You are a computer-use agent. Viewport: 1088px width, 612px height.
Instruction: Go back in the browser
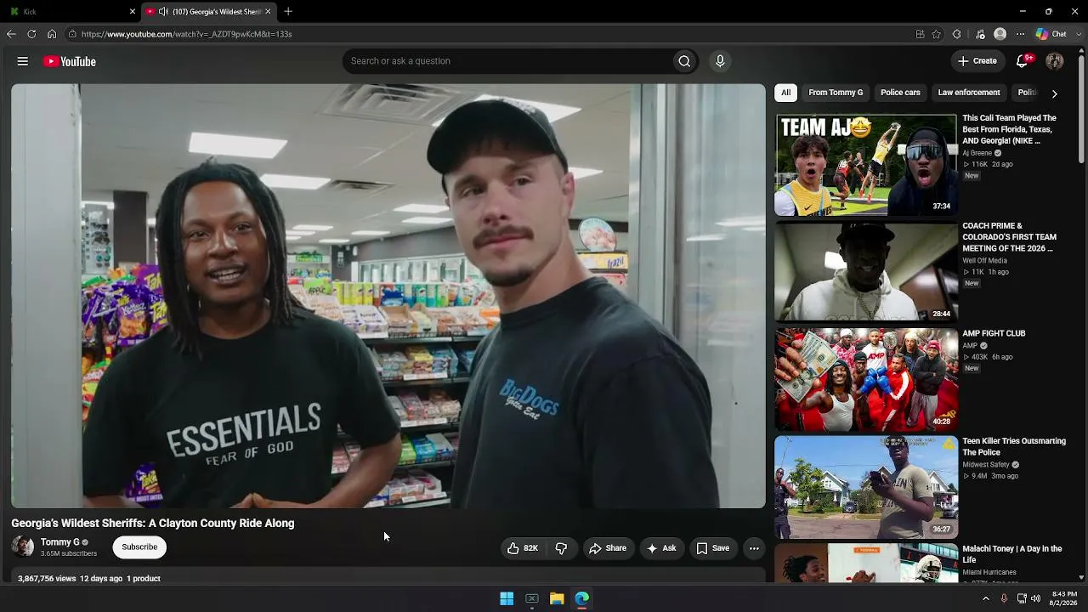click(11, 34)
